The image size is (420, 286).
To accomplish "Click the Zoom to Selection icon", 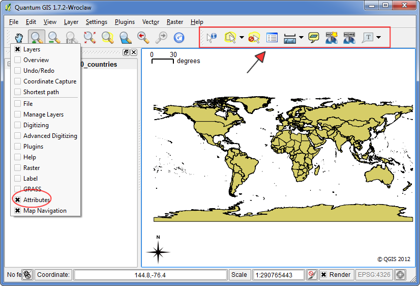I will pos(107,38).
